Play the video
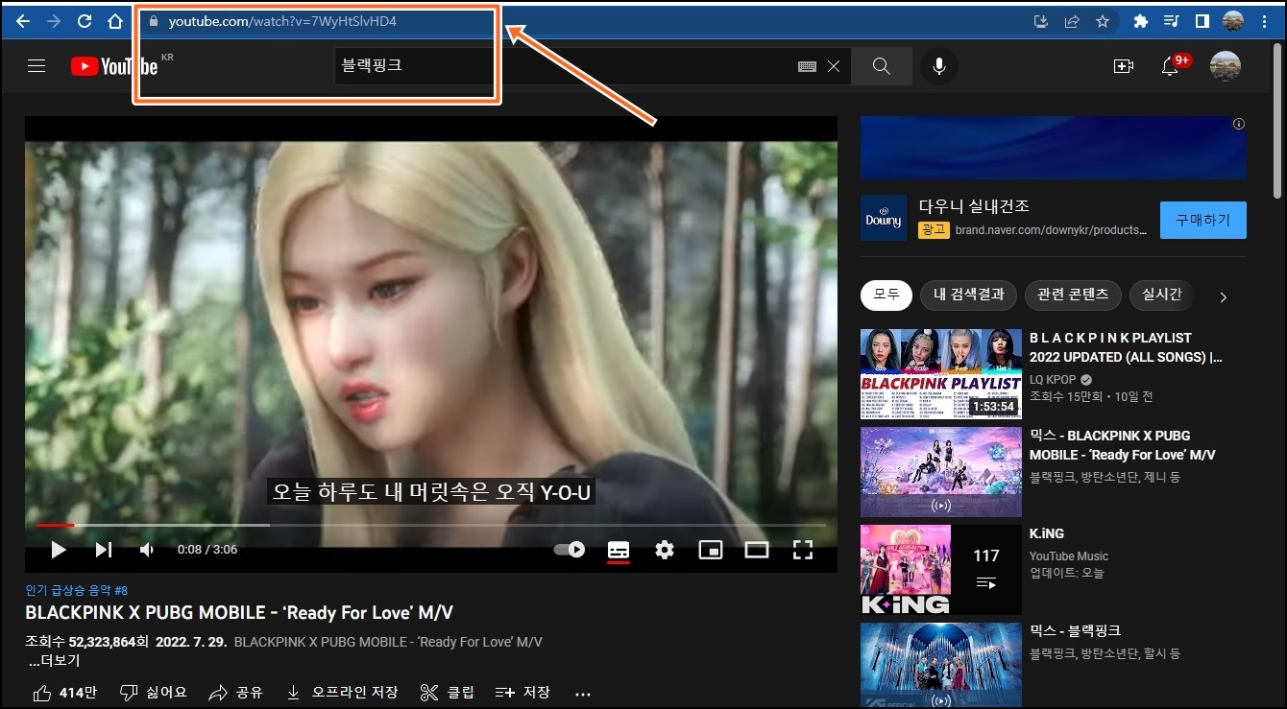Screen dimensions: 1287x709 pos(58,550)
